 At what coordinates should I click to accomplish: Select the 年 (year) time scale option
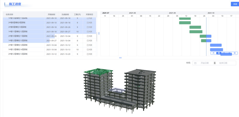click(235, 53)
